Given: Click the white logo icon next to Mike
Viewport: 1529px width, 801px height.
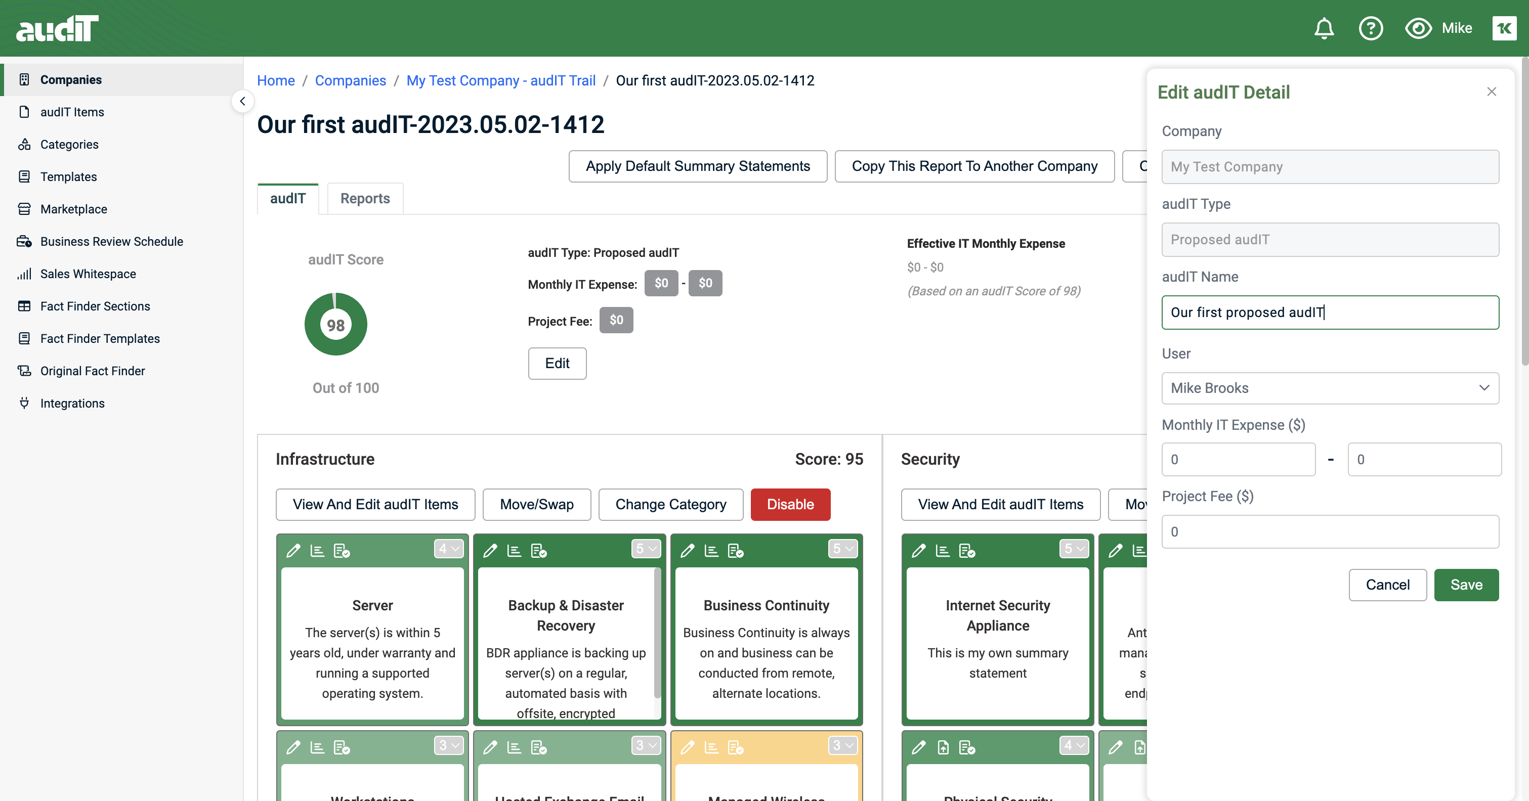Looking at the screenshot, I should [1504, 28].
